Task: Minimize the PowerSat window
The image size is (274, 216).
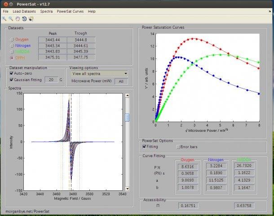Action: [11, 4]
